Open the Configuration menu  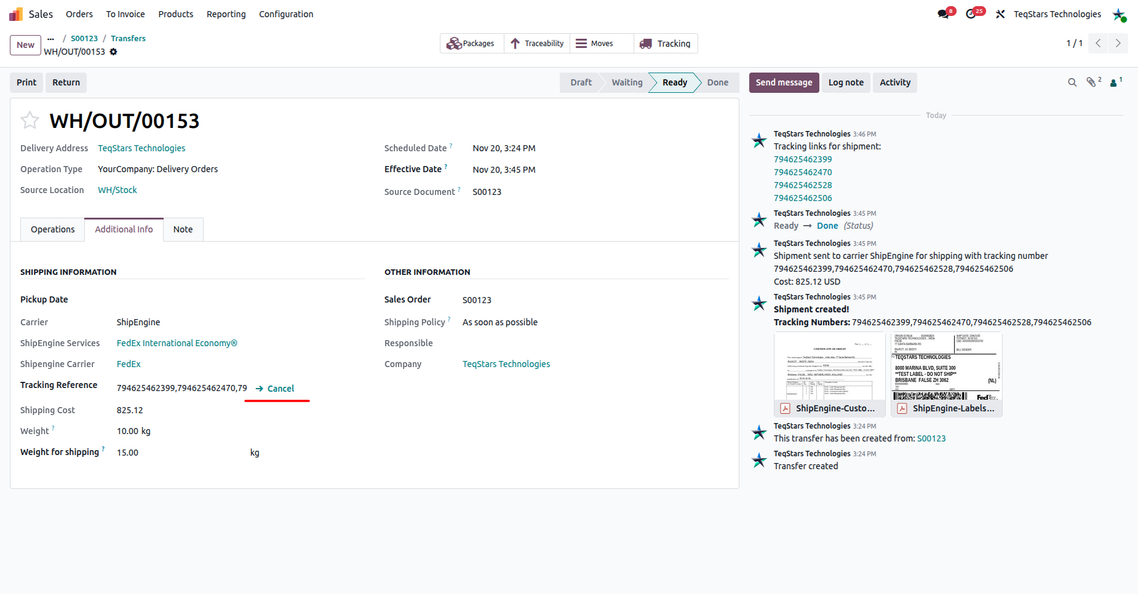[x=286, y=14]
